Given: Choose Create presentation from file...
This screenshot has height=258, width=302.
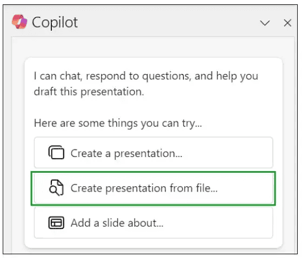Looking at the screenshot, I should pos(153,188).
